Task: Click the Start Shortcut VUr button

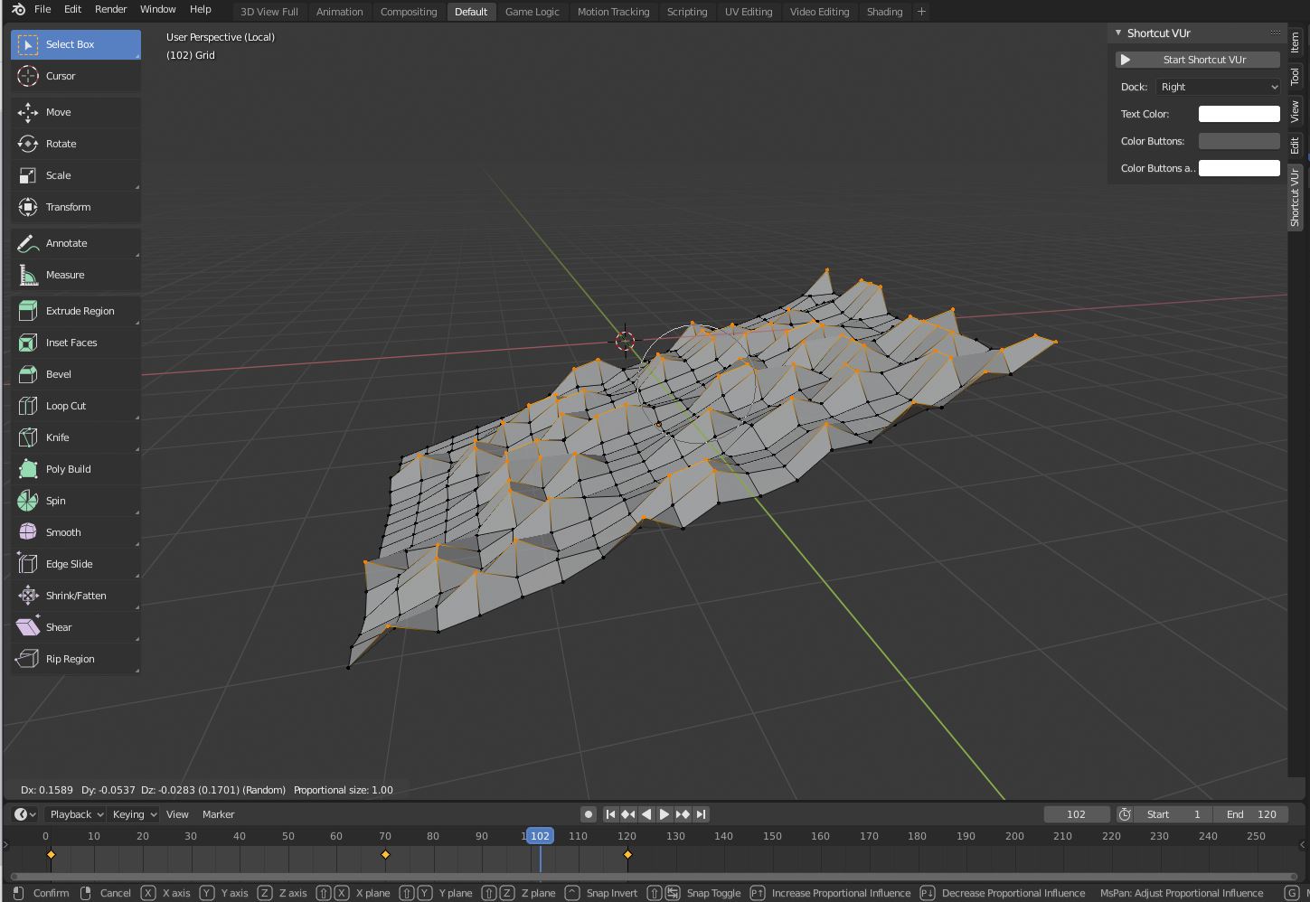Action: click(x=1197, y=60)
